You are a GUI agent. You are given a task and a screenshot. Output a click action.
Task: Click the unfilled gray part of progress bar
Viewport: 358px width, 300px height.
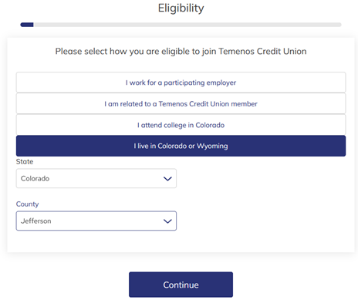187,25
